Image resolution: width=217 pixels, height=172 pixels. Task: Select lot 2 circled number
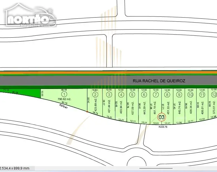pyautogui.click(x=95, y=95)
